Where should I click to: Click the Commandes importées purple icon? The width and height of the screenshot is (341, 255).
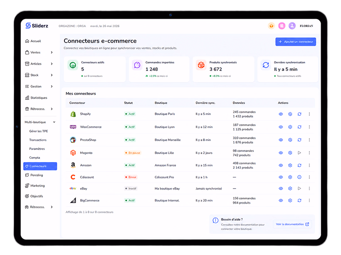(137, 65)
